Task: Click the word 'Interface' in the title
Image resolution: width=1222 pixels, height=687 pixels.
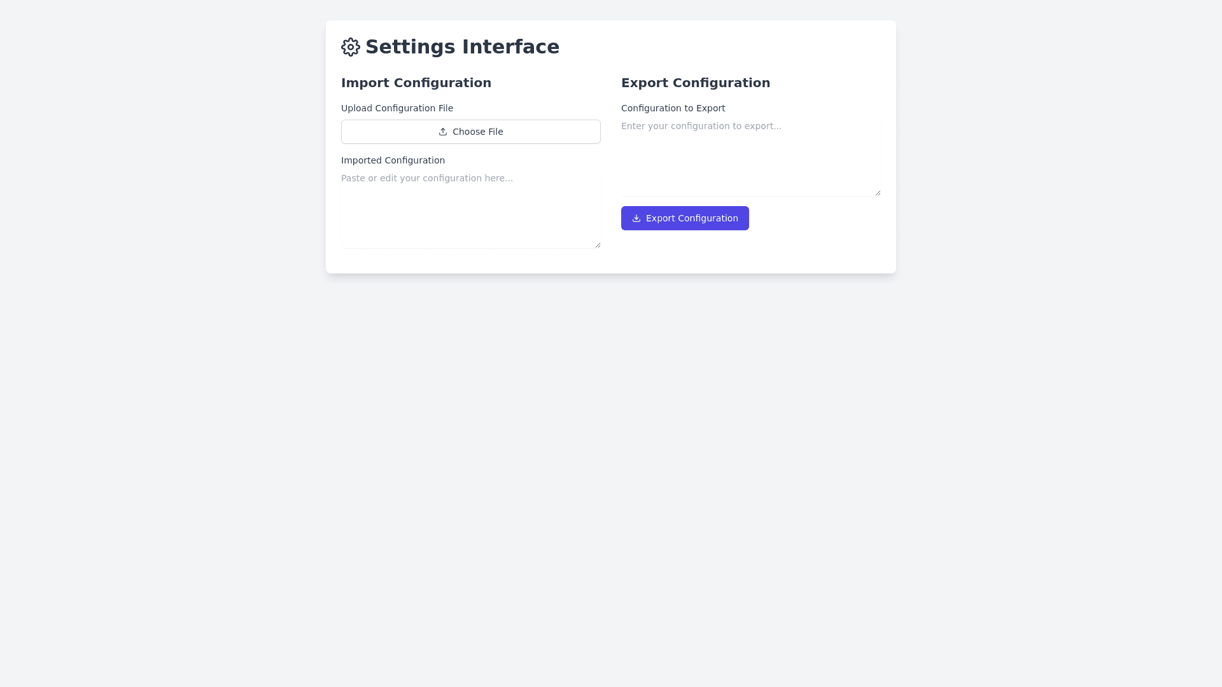Action: point(510,47)
